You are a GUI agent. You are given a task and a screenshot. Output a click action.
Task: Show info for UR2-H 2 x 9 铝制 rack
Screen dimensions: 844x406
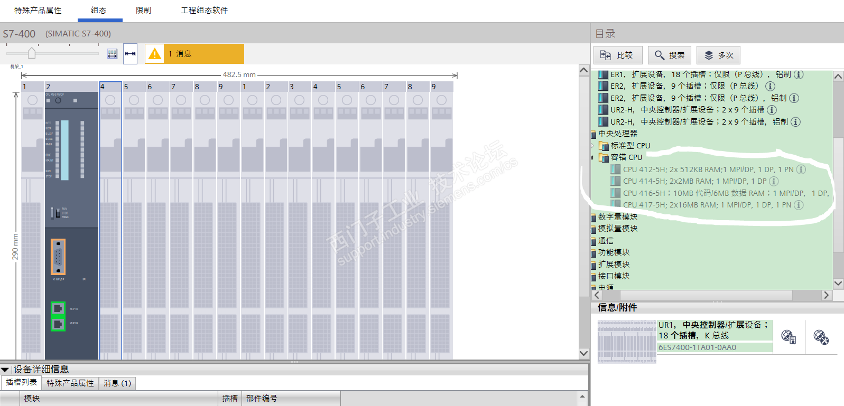point(795,122)
